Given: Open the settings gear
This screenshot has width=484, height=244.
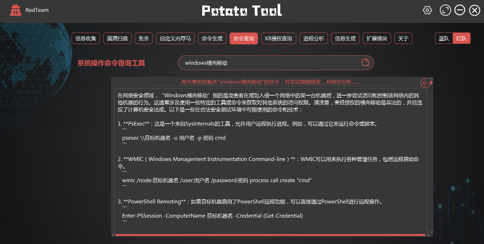Looking at the screenshot, I should point(427,10).
